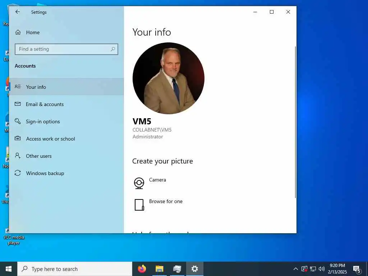
Task: Choose Camera to take a picture
Action: [x=157, y=180]
